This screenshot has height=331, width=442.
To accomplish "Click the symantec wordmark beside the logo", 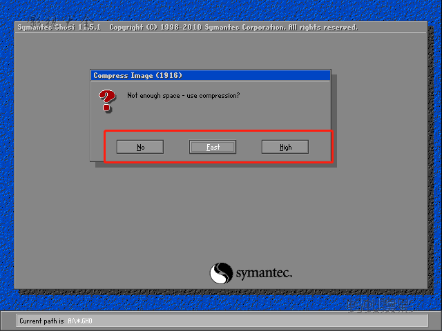I will click(264, 273).
